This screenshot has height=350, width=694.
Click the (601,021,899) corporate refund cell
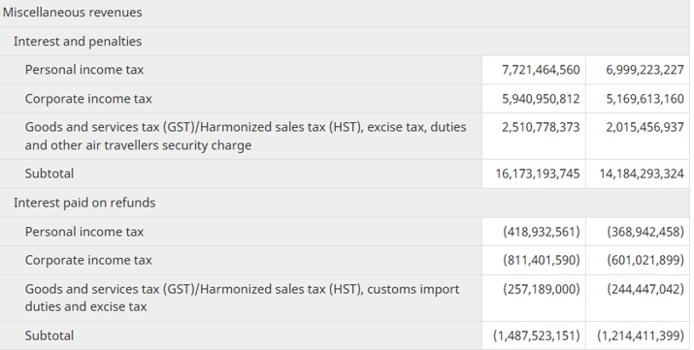[x=638, y=260]
